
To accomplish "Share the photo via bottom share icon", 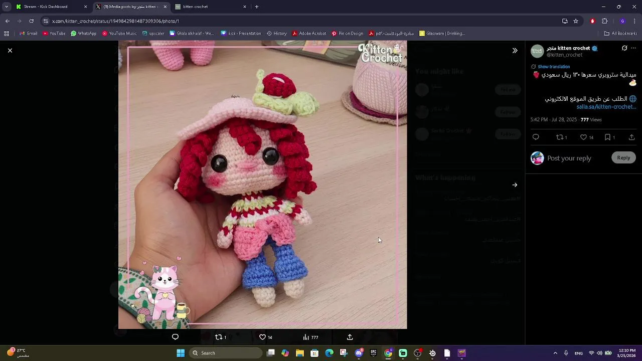I will click(350, 337).
